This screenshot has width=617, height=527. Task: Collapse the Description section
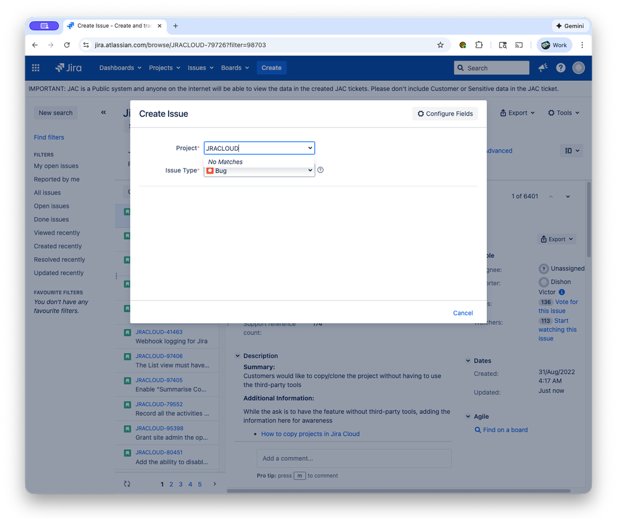point(237,356)
